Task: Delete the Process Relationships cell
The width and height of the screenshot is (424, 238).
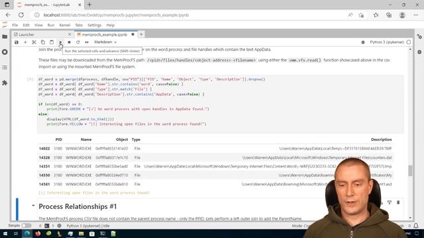Action: coord(398,202)
